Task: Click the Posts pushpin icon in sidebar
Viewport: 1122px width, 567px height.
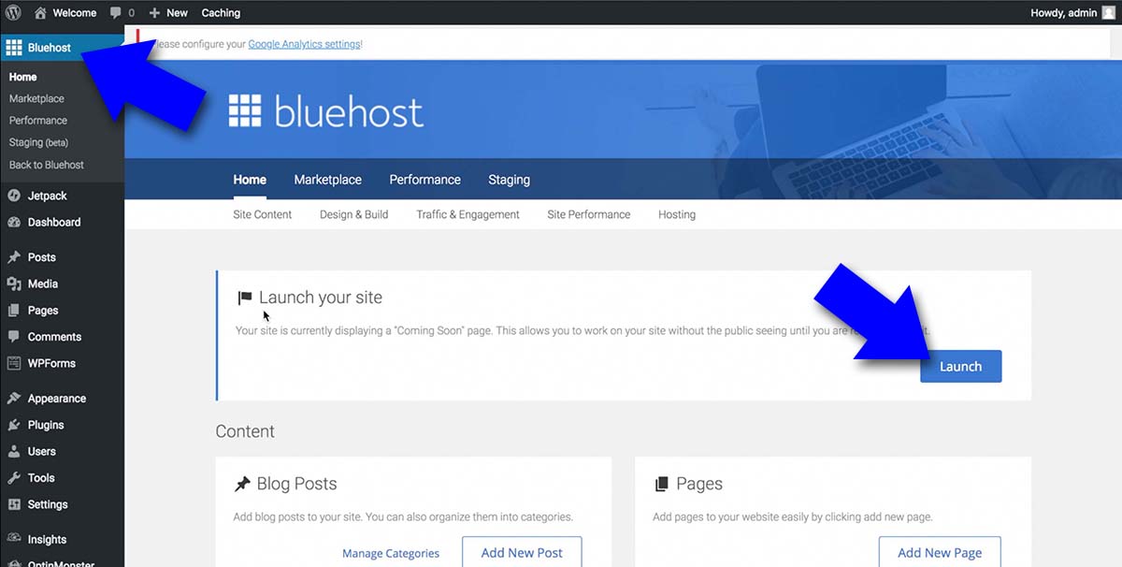Action: click(x=14, y=257)
